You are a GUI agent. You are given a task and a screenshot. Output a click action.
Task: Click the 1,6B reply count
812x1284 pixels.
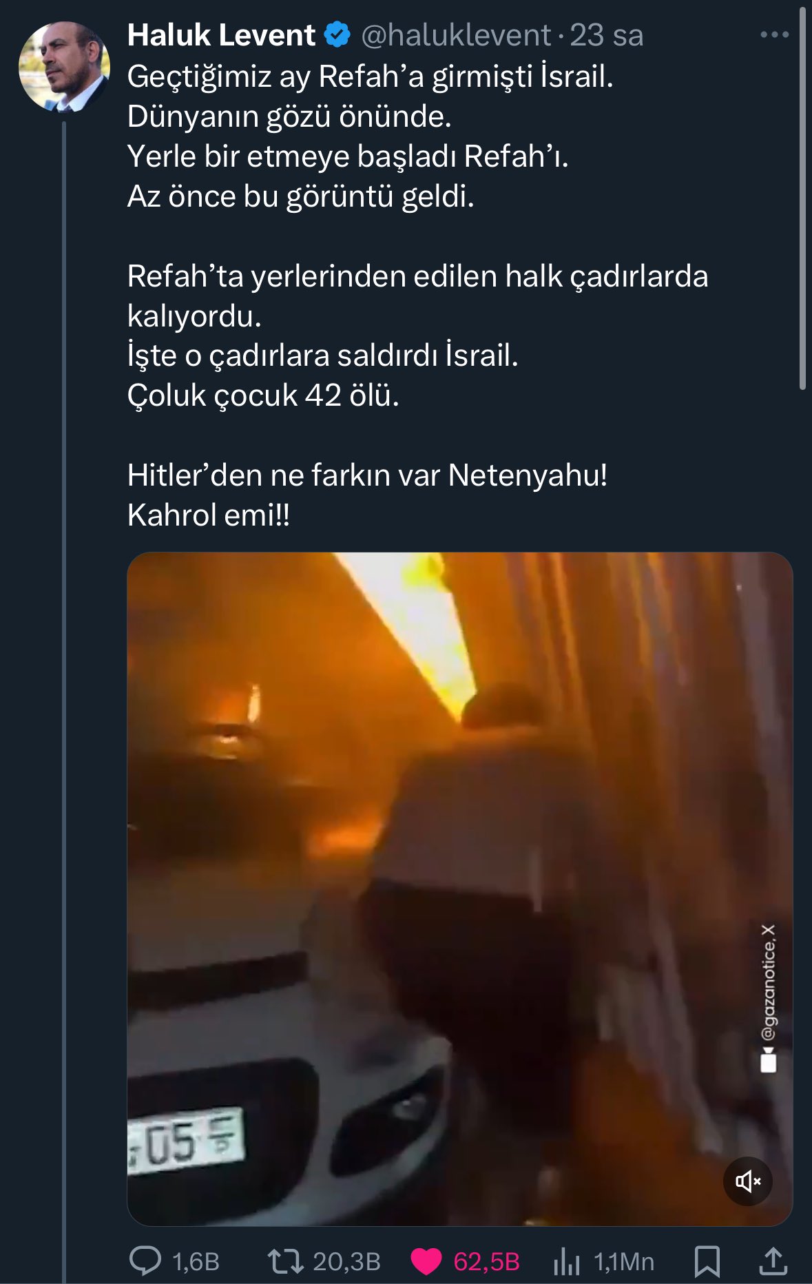pos(196,1262)
